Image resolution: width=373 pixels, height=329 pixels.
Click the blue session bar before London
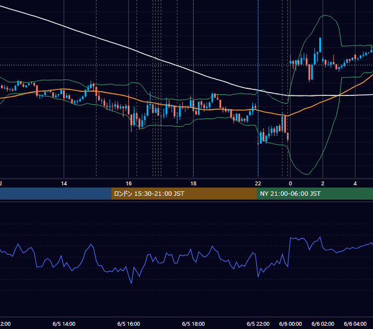tap(55, 194)
